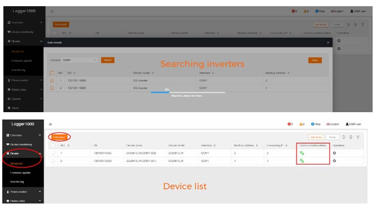
Task: Tick checkbox for device row 1
Action: point(53,153)
